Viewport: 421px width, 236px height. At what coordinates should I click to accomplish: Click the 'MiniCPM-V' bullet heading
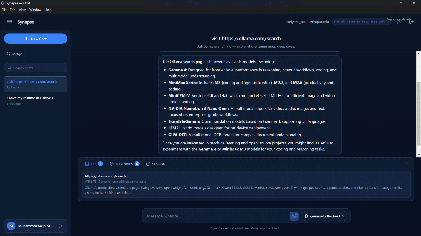coord(179,95)
